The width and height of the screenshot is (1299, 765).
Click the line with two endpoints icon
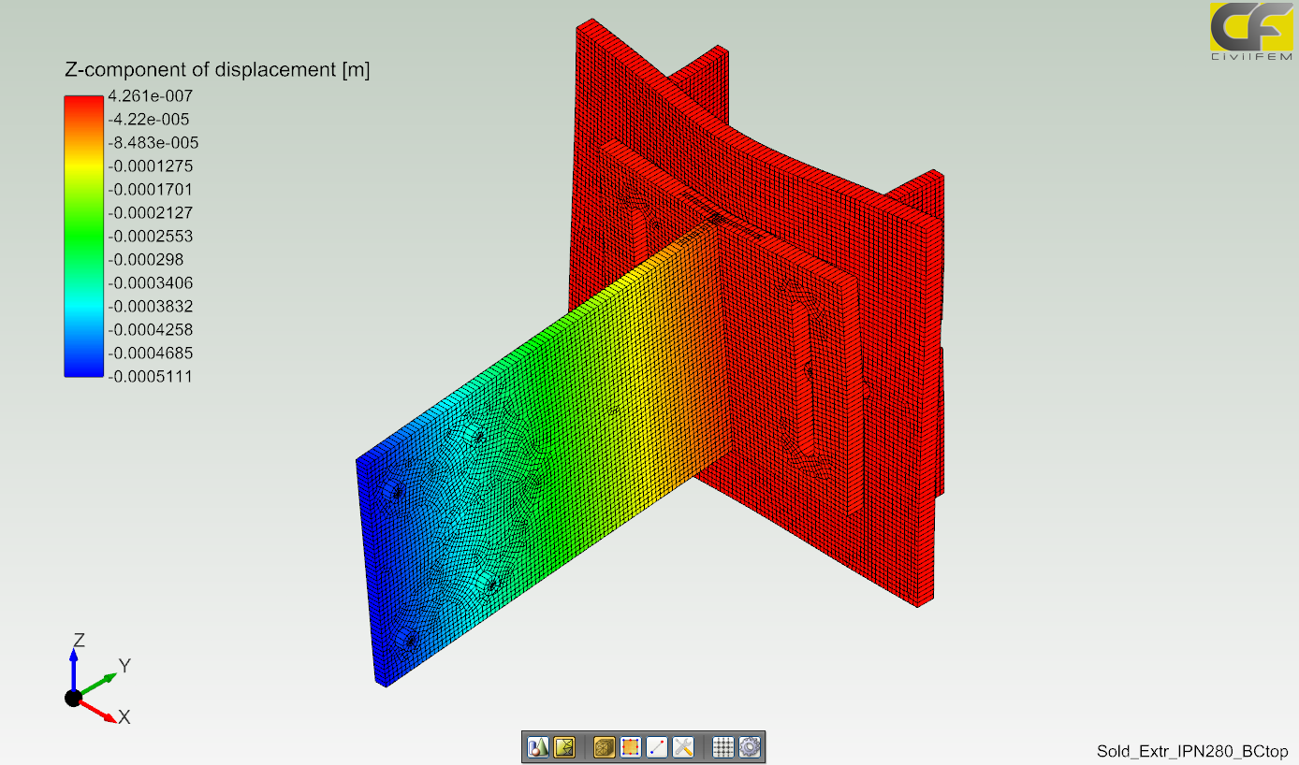click(x=657, y=747)
